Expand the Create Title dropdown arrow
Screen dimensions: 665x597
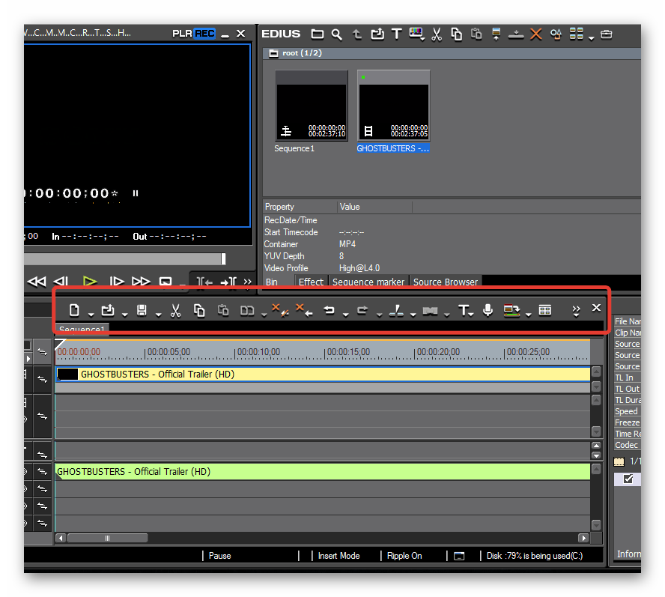pos(472,314)
